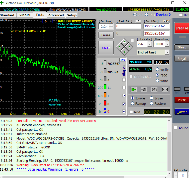Switch to the SMART tab
This screenshot has height=178, width=189.
pyautogui.click(x=25, y=15)
